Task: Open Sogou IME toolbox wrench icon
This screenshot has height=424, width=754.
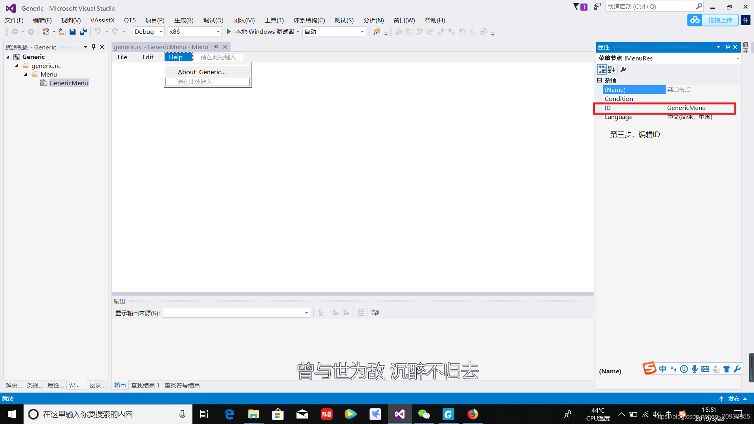Action: tap(737, 369)
